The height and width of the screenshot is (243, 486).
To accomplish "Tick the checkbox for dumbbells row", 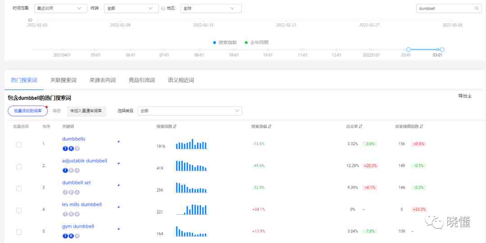I will (x=19, y=145).
